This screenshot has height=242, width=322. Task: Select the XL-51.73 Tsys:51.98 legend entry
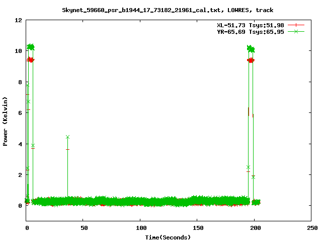coord(251,25)
